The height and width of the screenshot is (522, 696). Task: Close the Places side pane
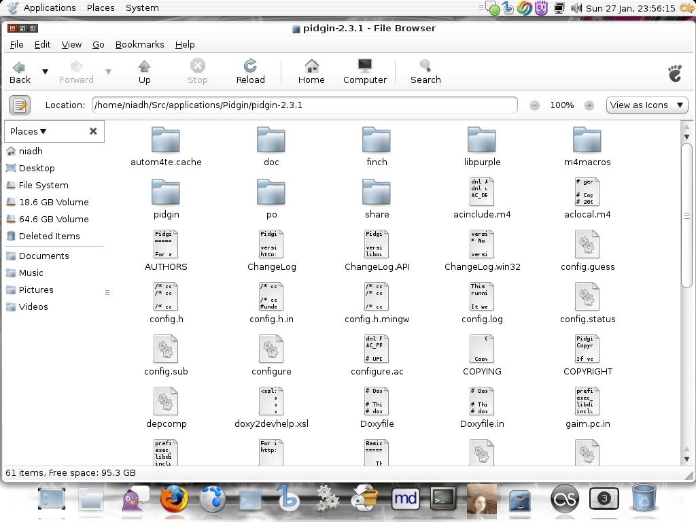point(93,131)
